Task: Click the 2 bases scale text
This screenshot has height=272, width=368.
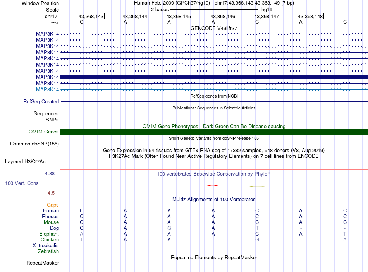Action: pyautogui.click(x=160, y=10)
